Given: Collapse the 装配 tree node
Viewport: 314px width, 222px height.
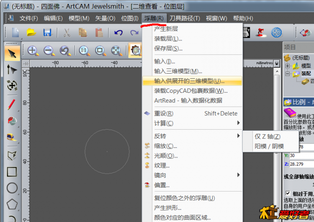Looking at the screenshot, I should [x=287, y=74].
